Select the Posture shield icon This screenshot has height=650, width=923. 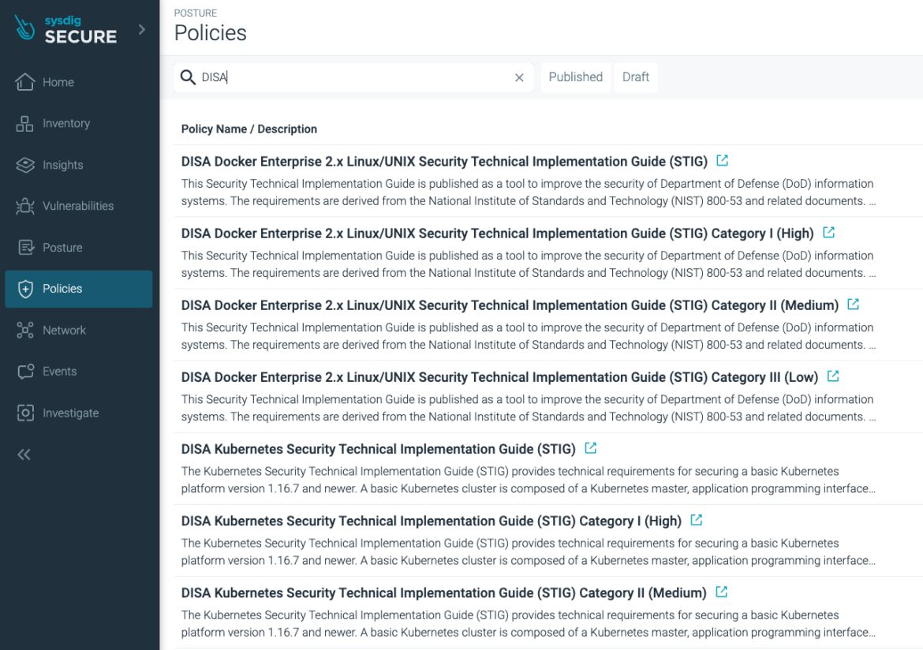[27, 247]
